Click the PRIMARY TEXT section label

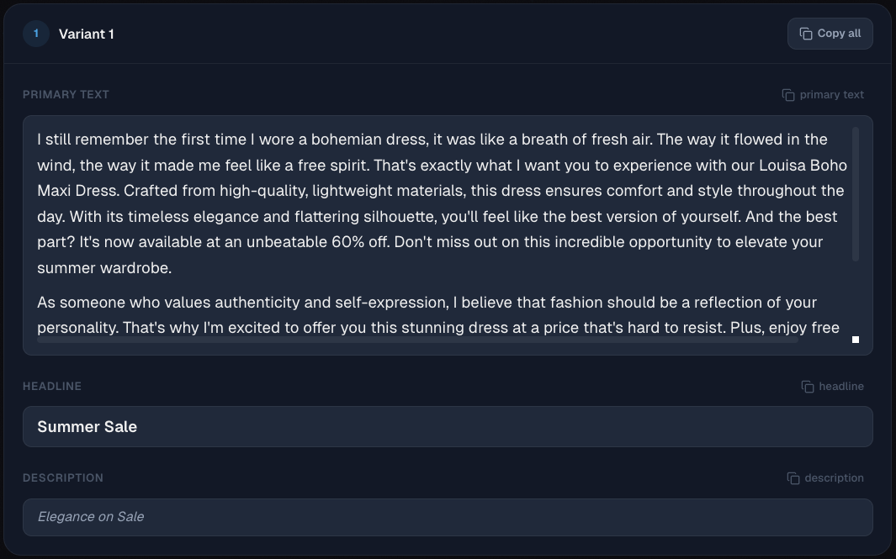tap(66, 94)
